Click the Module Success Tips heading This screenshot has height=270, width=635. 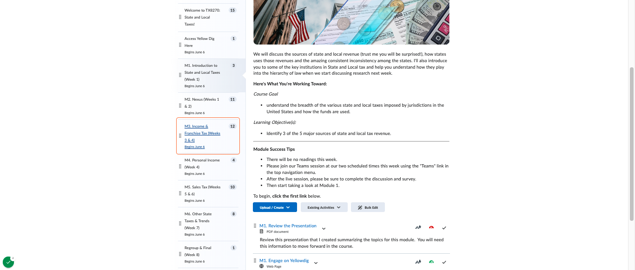[274, 149]
